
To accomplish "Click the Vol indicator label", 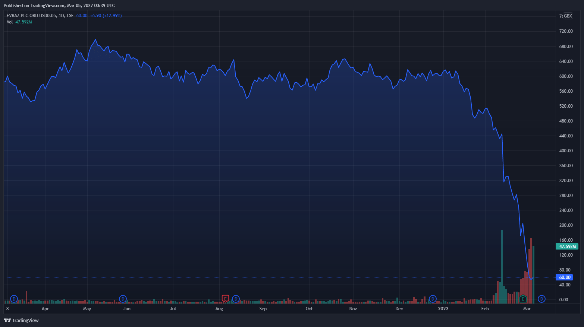I will coord(10,22).
